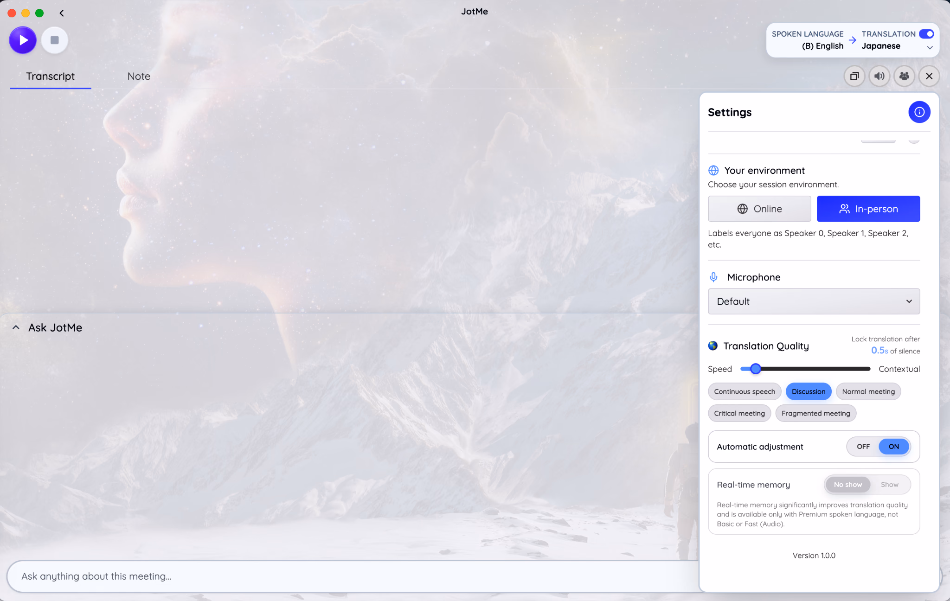Click the Speed to Contextual slider handle
The image size is (950, 601).
(756, 369)
